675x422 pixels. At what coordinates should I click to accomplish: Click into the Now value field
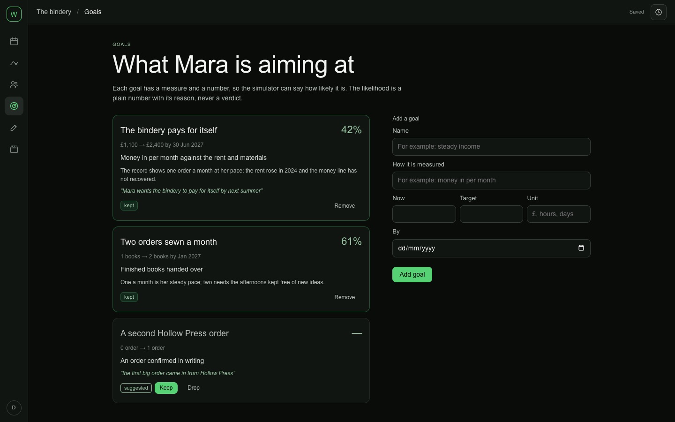[x=424, y=214]
